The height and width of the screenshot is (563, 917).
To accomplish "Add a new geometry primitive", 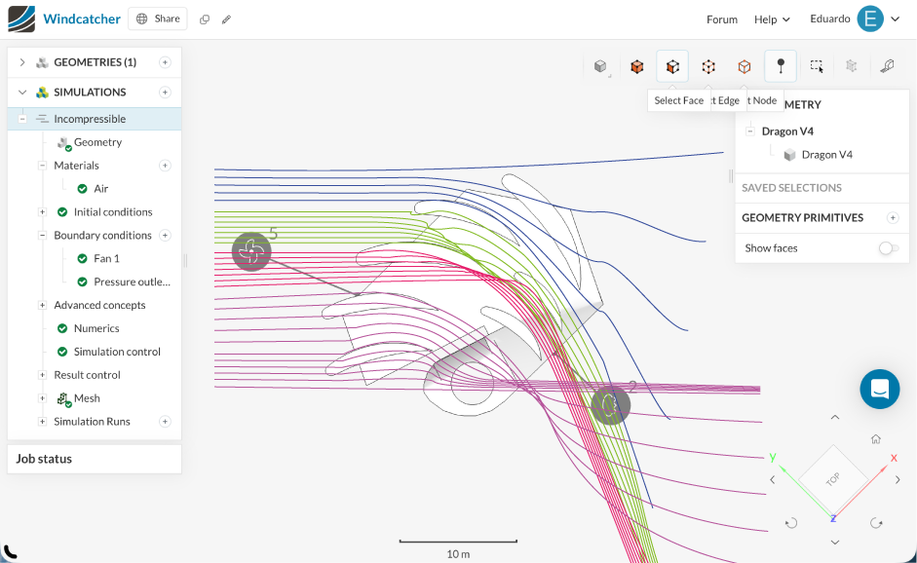I will click(x=892, y=218).
